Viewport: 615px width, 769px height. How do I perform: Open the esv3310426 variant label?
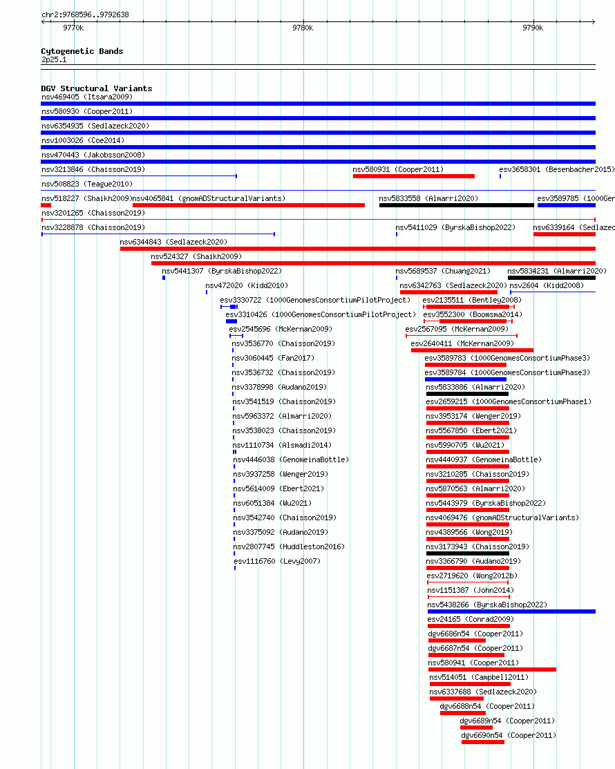(320, 315)
